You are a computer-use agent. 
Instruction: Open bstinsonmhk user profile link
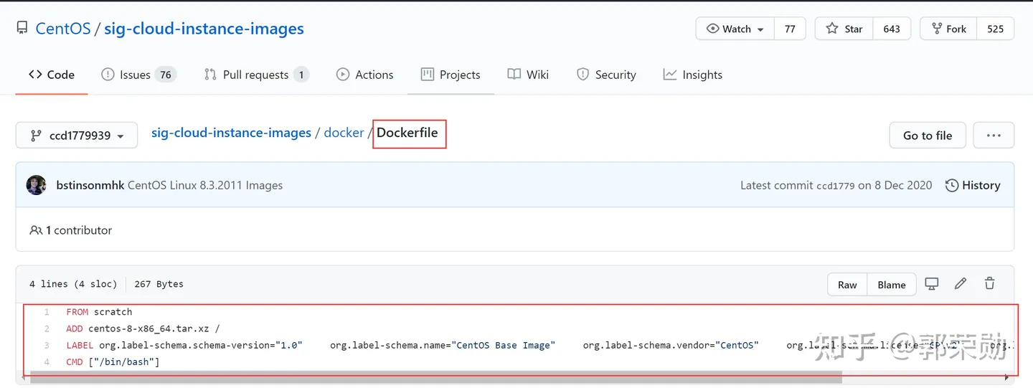tap(90, 185)
